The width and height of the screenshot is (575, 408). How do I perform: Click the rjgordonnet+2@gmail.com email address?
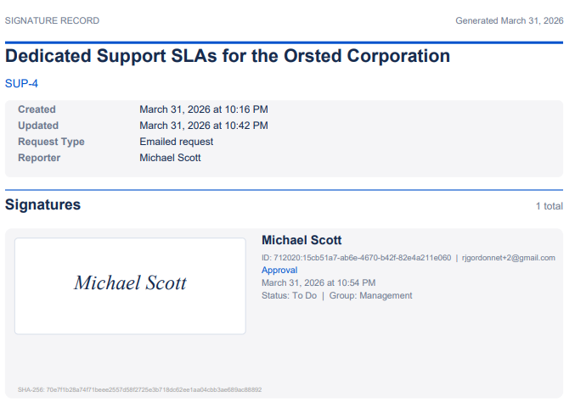click(x=508, y=258)
